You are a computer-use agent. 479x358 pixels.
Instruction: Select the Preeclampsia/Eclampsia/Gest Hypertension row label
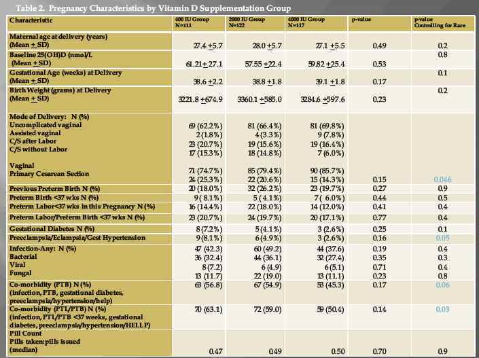[x=77, y=239]
